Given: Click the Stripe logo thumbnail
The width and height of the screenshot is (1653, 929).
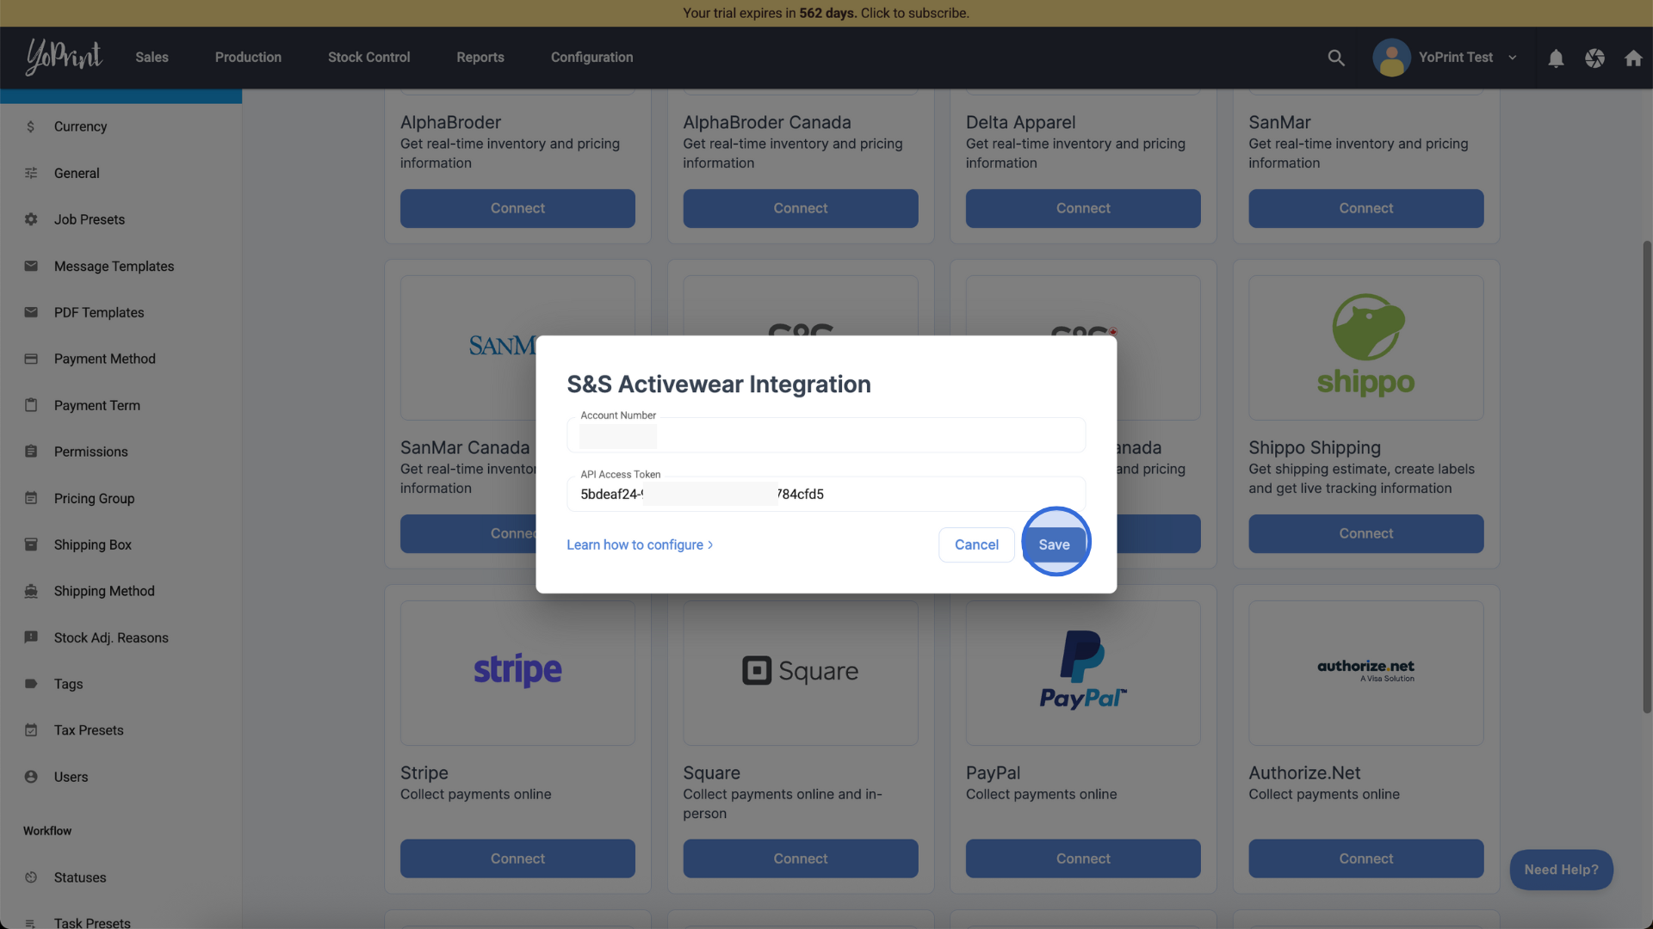Looking at the screenshot, I should click(x=517, y=673).
